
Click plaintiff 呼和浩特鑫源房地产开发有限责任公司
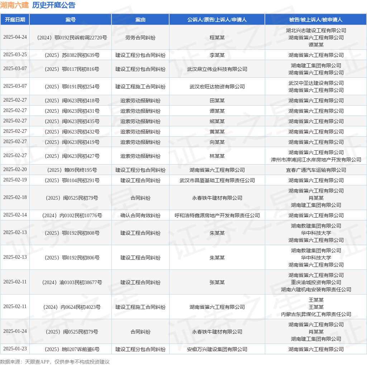pos(217,215)
